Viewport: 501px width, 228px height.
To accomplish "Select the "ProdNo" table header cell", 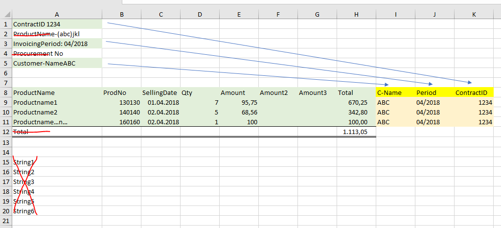I will tap(121, 92).
